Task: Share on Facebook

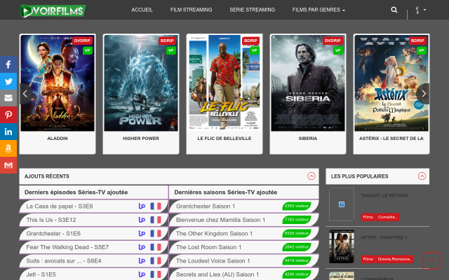Action: click(x=8, y=64)
